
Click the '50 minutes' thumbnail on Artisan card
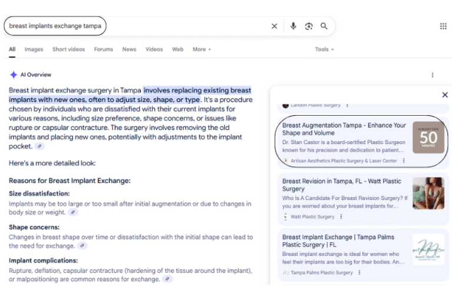[428, 138]
